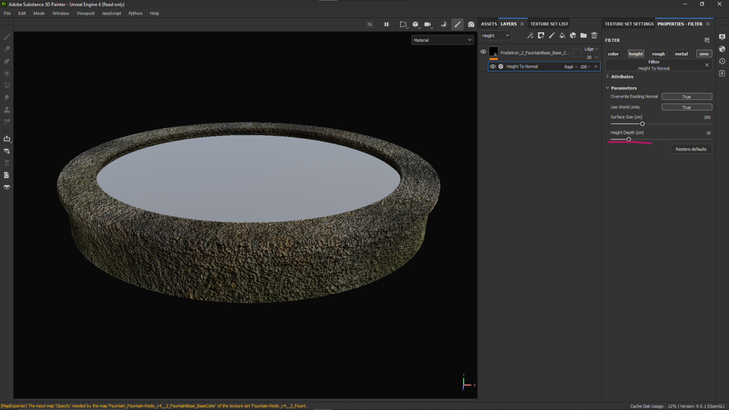Switch to the TEXTURE SET LIST tab
The width and height of the screenshot is (729, 410).
pos(549,23)
